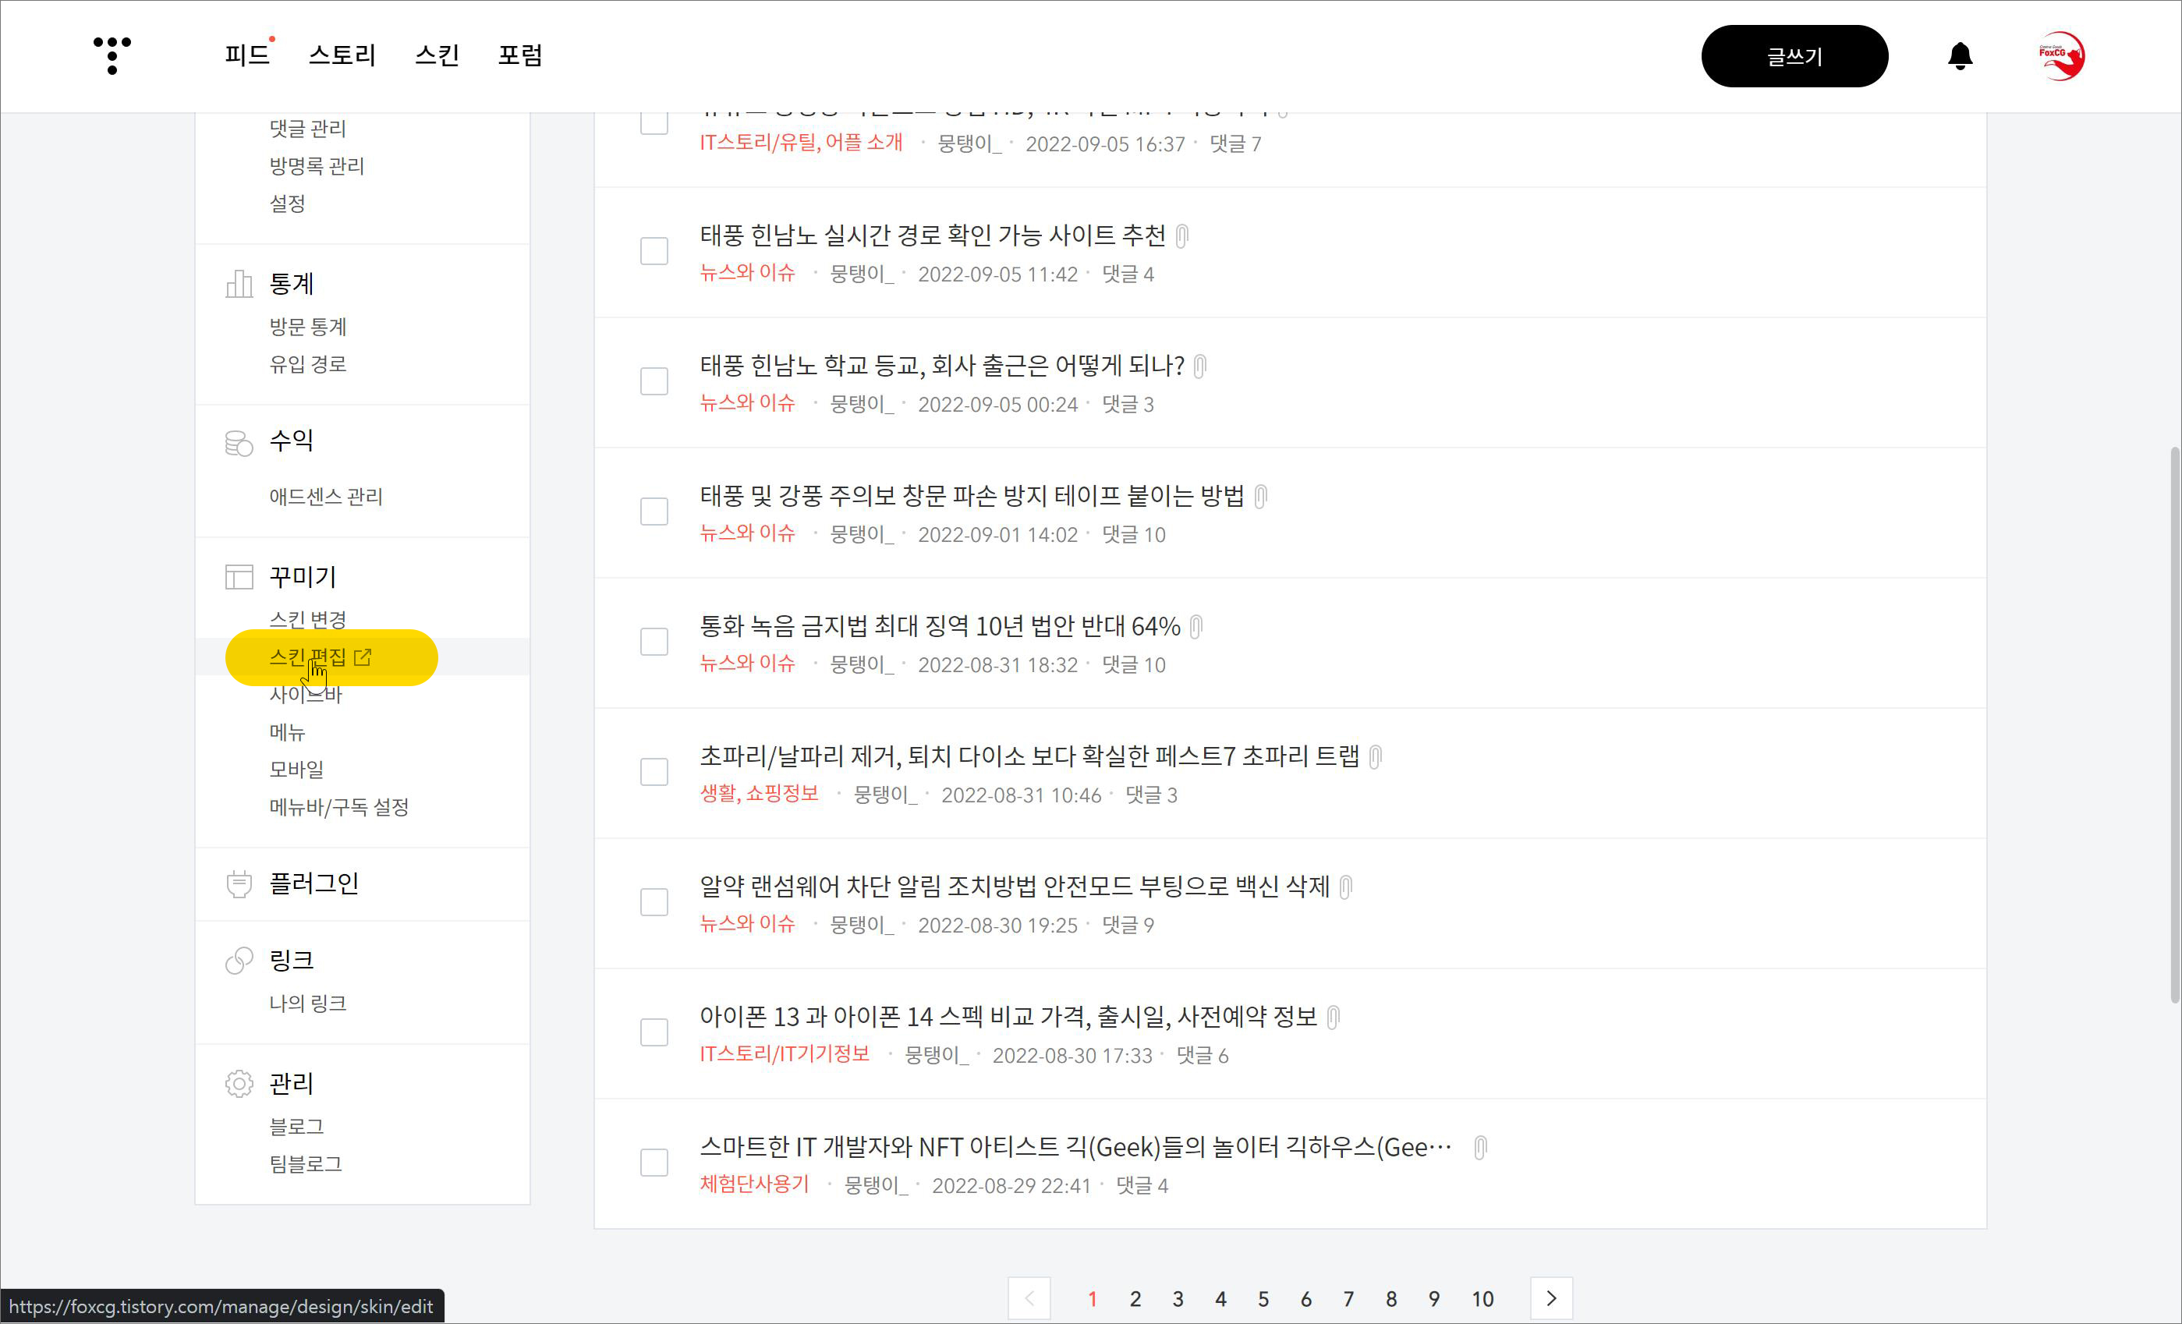
Task: Select checkbox for 통화 녹음 금지법 post
Action: coord(654,641)
